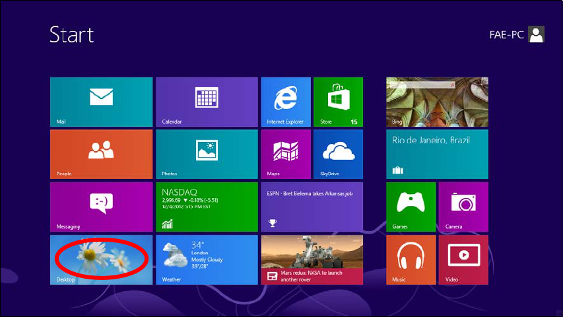Open the Photos tile
This screenshot has width=563, height=317.
pyautogui.click(x=207, y=154)
